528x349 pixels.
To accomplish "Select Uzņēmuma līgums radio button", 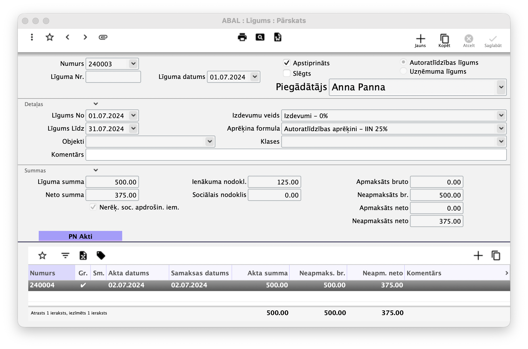I will tap(403, 71).
